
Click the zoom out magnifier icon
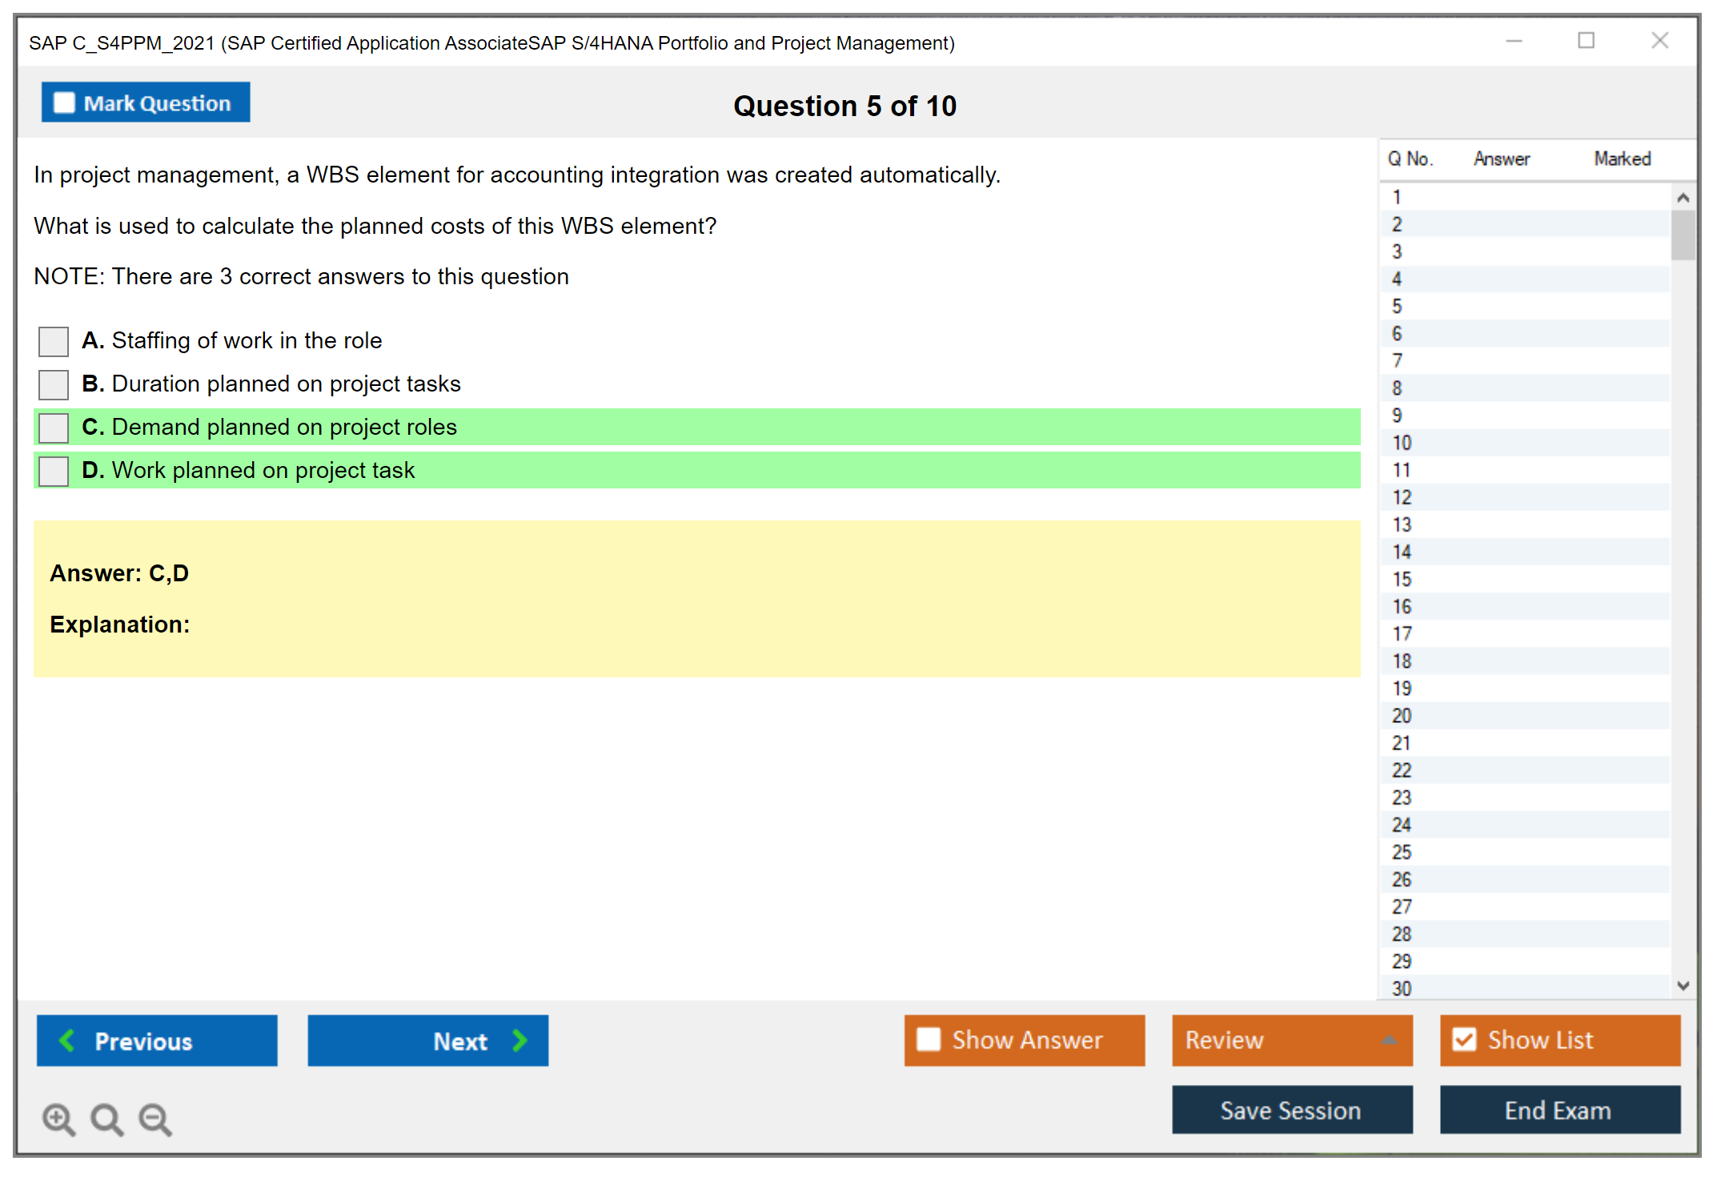coord(155,1119)
